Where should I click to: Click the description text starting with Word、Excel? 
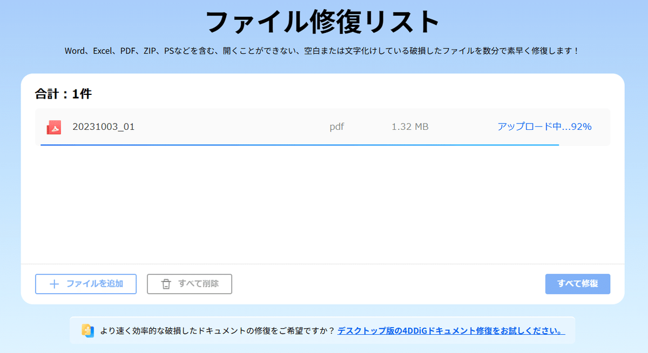[322, 51]
